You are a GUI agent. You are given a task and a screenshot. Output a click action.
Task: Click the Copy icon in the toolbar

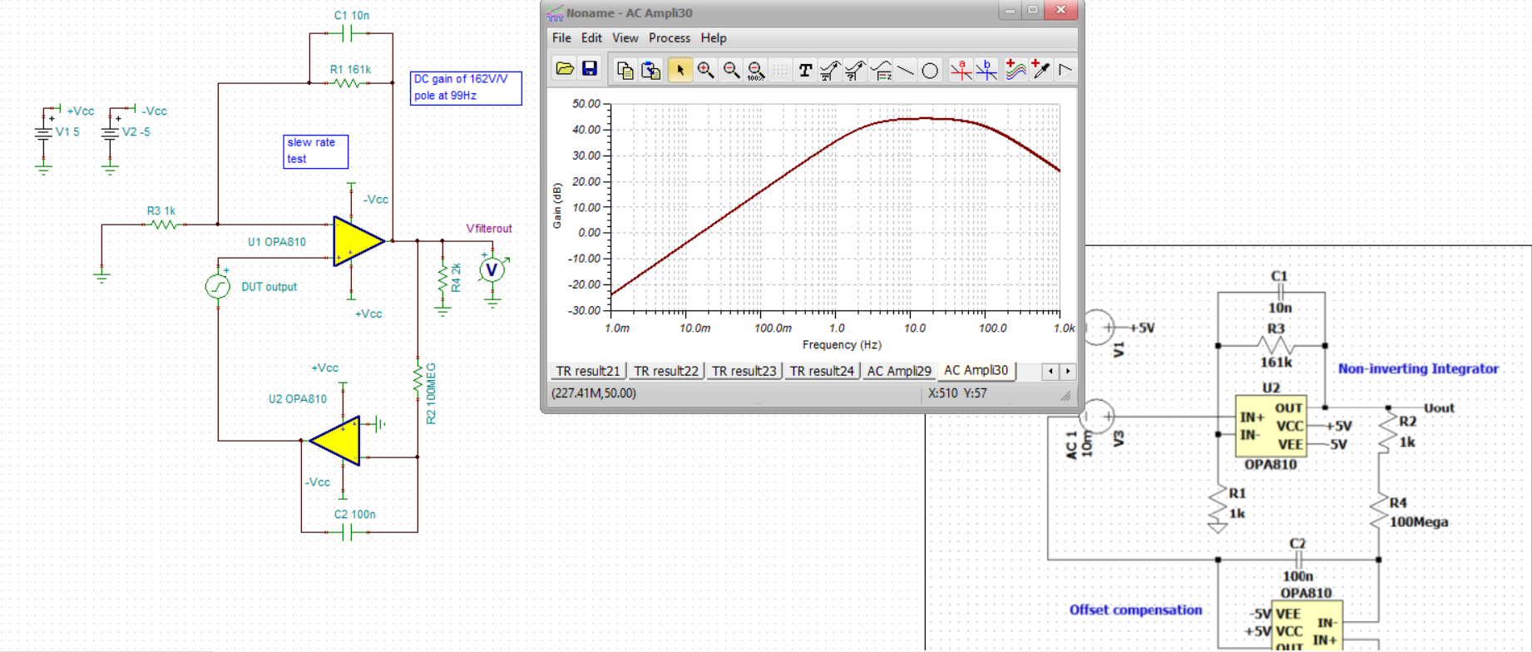tap(625, 71)
